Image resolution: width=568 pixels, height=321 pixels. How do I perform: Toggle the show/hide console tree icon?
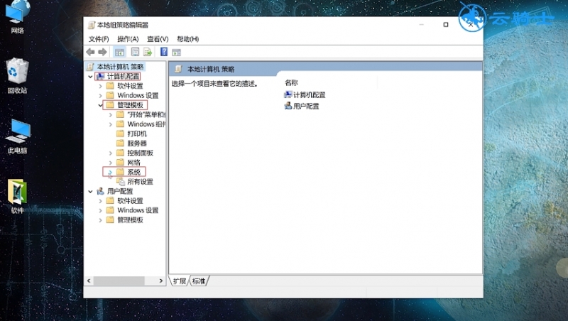pyautogui.click(x=119, y=53)
